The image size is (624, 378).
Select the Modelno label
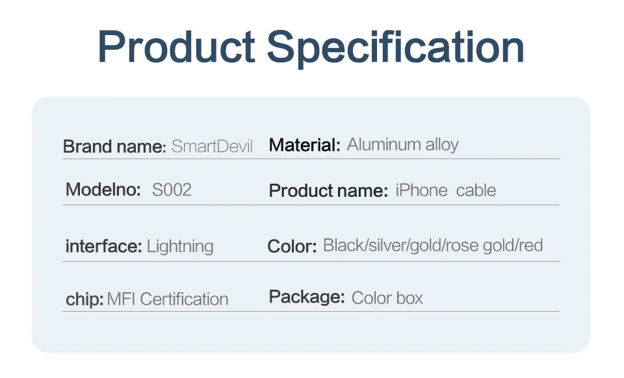(x=103, y=189)
